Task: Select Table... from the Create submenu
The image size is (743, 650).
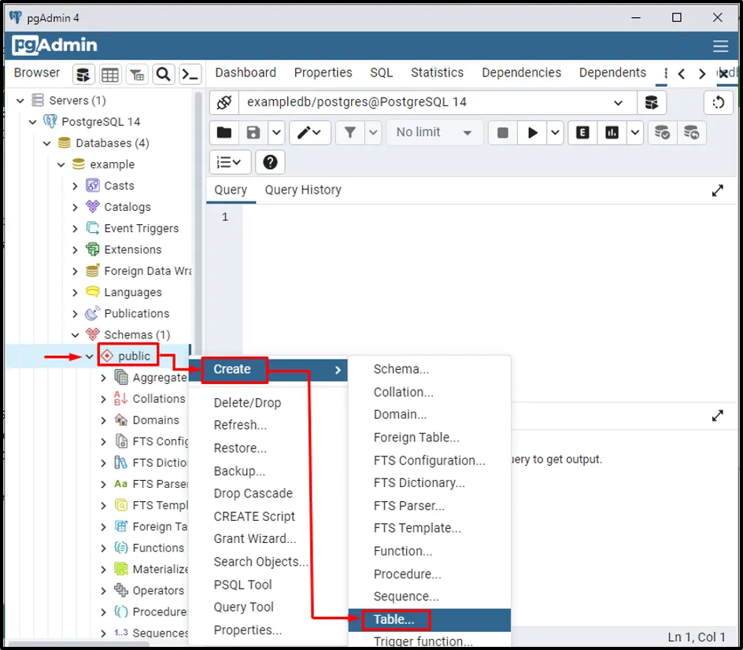Action: pyautogui.click(x=394, y=619)
